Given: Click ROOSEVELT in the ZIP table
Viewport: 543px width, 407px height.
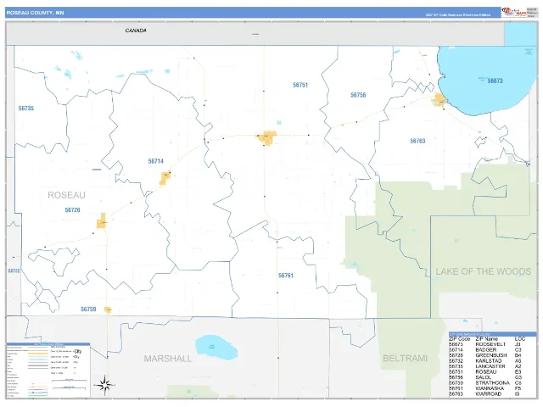Looking at the screenshot, I should pos(490,344).
